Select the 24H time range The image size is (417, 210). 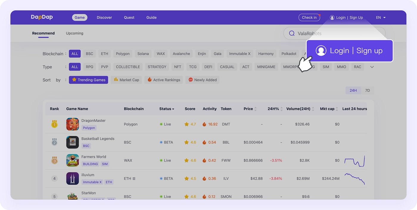click(x=353, y=91)
